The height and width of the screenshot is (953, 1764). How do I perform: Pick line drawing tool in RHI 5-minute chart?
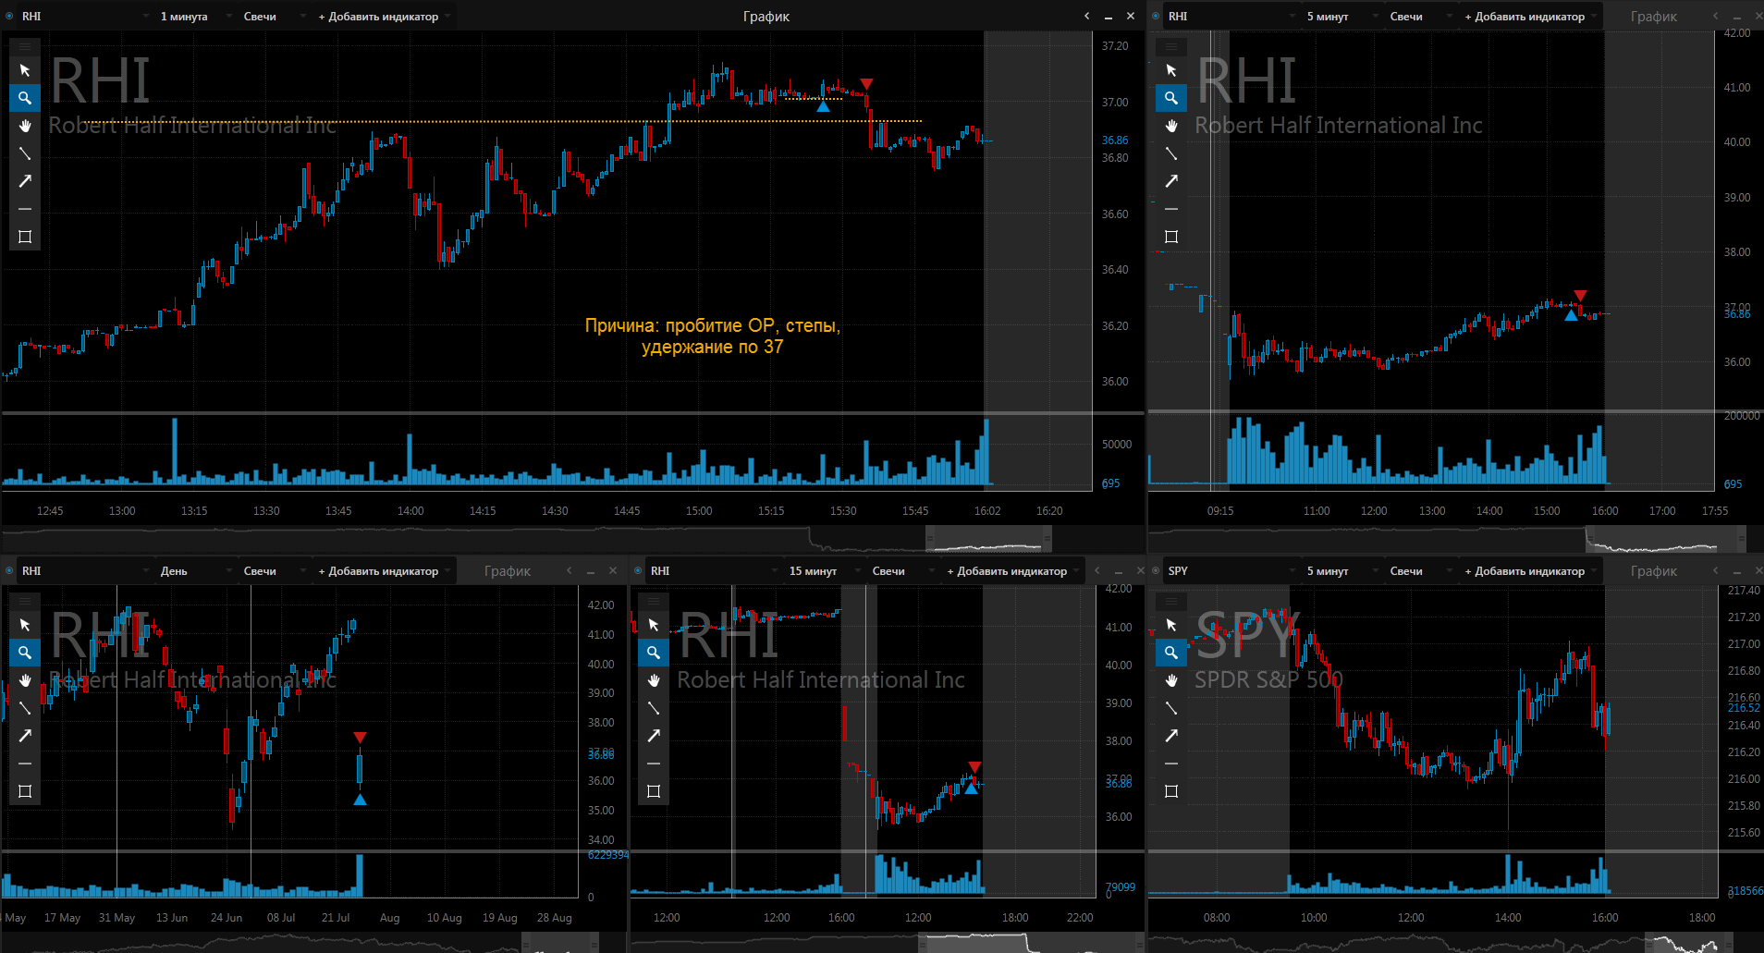point(1171,153)
